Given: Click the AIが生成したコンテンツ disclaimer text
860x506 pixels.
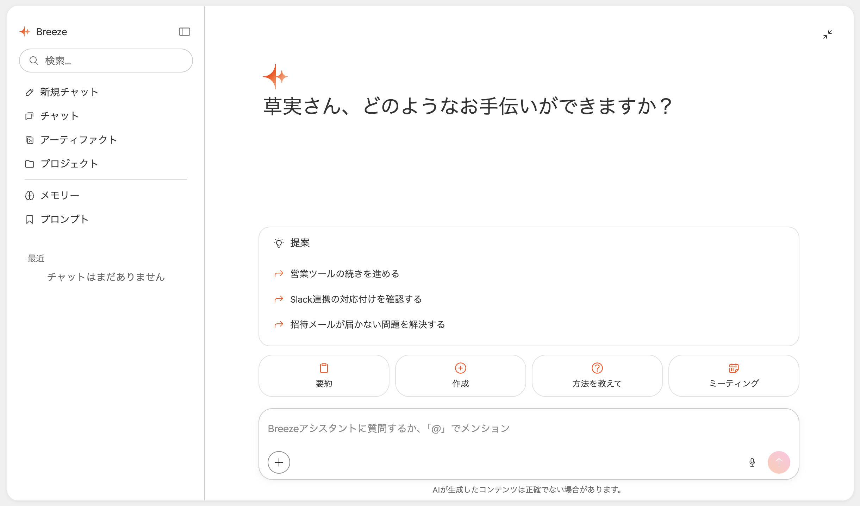Looking at the screenshot, I should (x=528, y=489).
